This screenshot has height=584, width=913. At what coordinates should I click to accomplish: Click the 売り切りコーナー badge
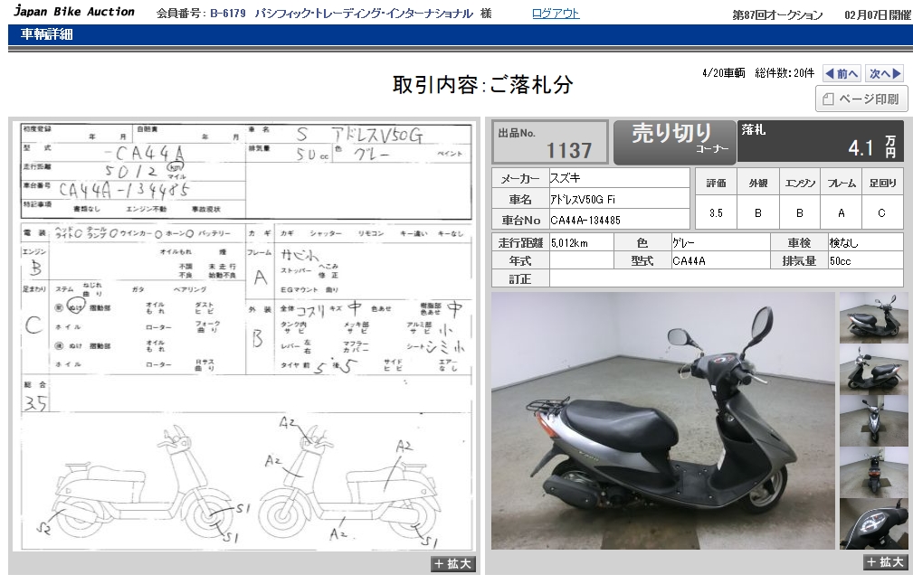click(675, 141)
